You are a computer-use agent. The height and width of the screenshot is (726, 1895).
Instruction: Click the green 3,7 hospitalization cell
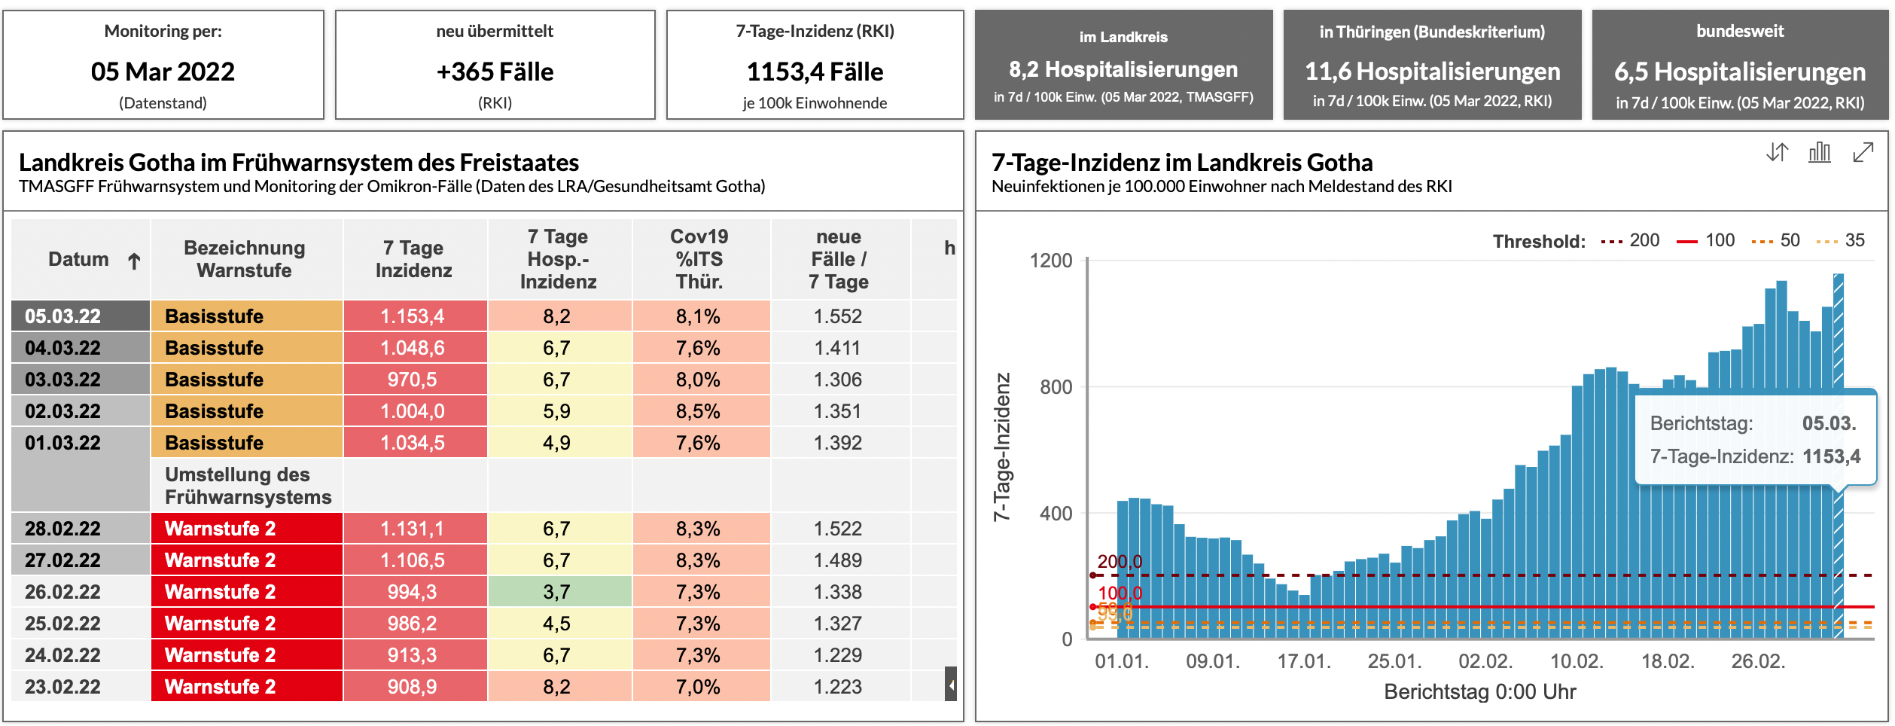[x=559, y=591]
